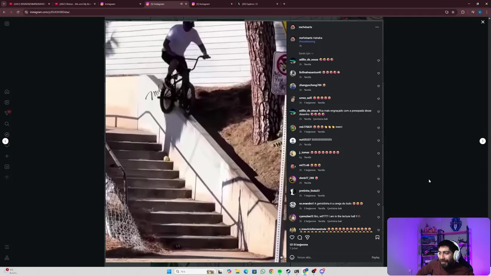Reload the page
Viewport: 491px width, 276px height.
(18, 12)
